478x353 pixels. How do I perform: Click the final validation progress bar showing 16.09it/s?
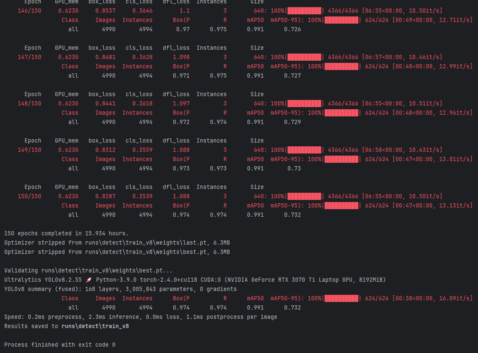pyautogui.click(x=341, y=299)
